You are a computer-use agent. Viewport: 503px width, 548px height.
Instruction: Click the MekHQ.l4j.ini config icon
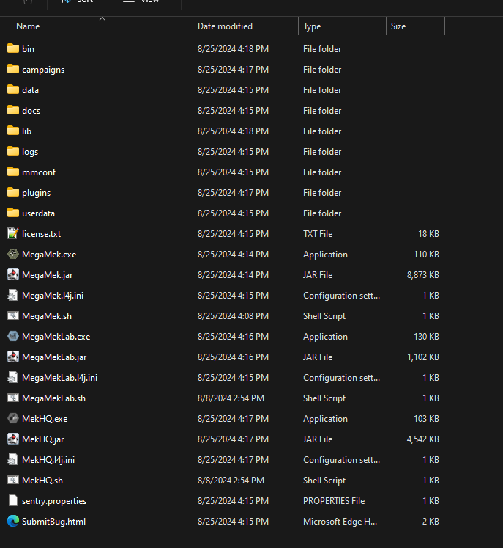click(x=13, y=459)
